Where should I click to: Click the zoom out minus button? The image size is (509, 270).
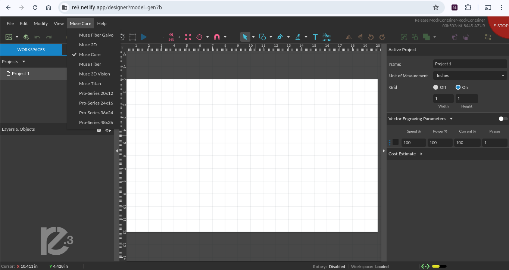coord(163,37)
